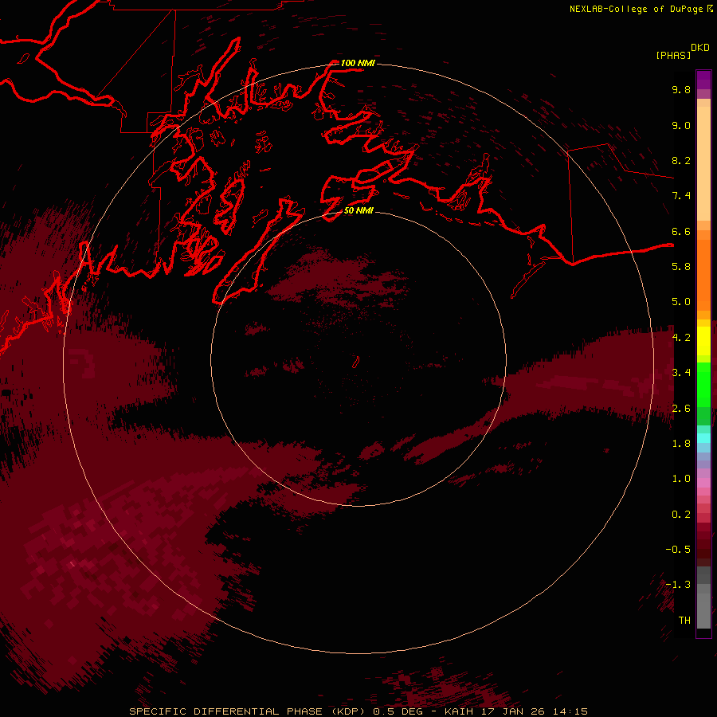Click the 14:15 timestamp in the caption
The height and width of the screenshot is (717, 717).
[x=570, y=711]
